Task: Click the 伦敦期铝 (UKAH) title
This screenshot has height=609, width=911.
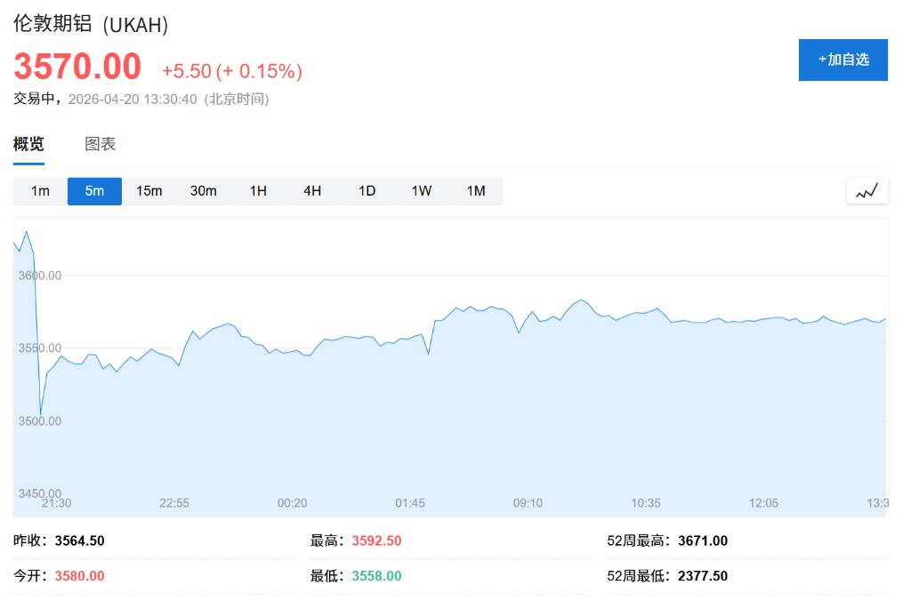Action: tap(91, 24)
